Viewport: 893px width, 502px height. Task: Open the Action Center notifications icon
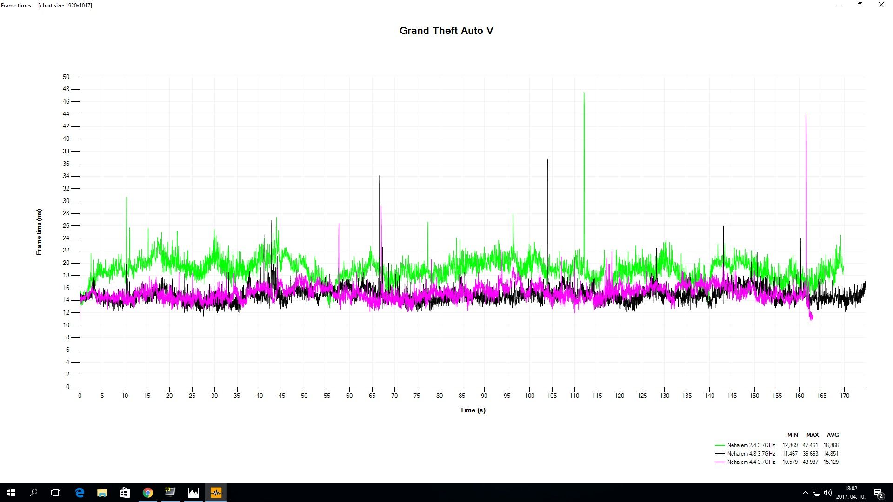coord(878,493)
